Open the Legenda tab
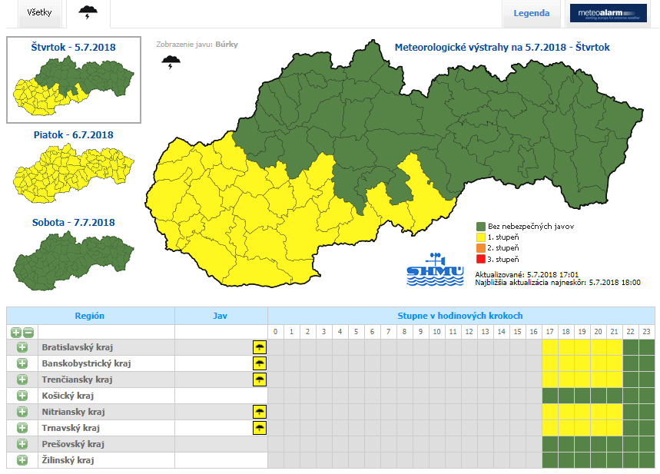The image size is (660, 474). coord(531,13)
